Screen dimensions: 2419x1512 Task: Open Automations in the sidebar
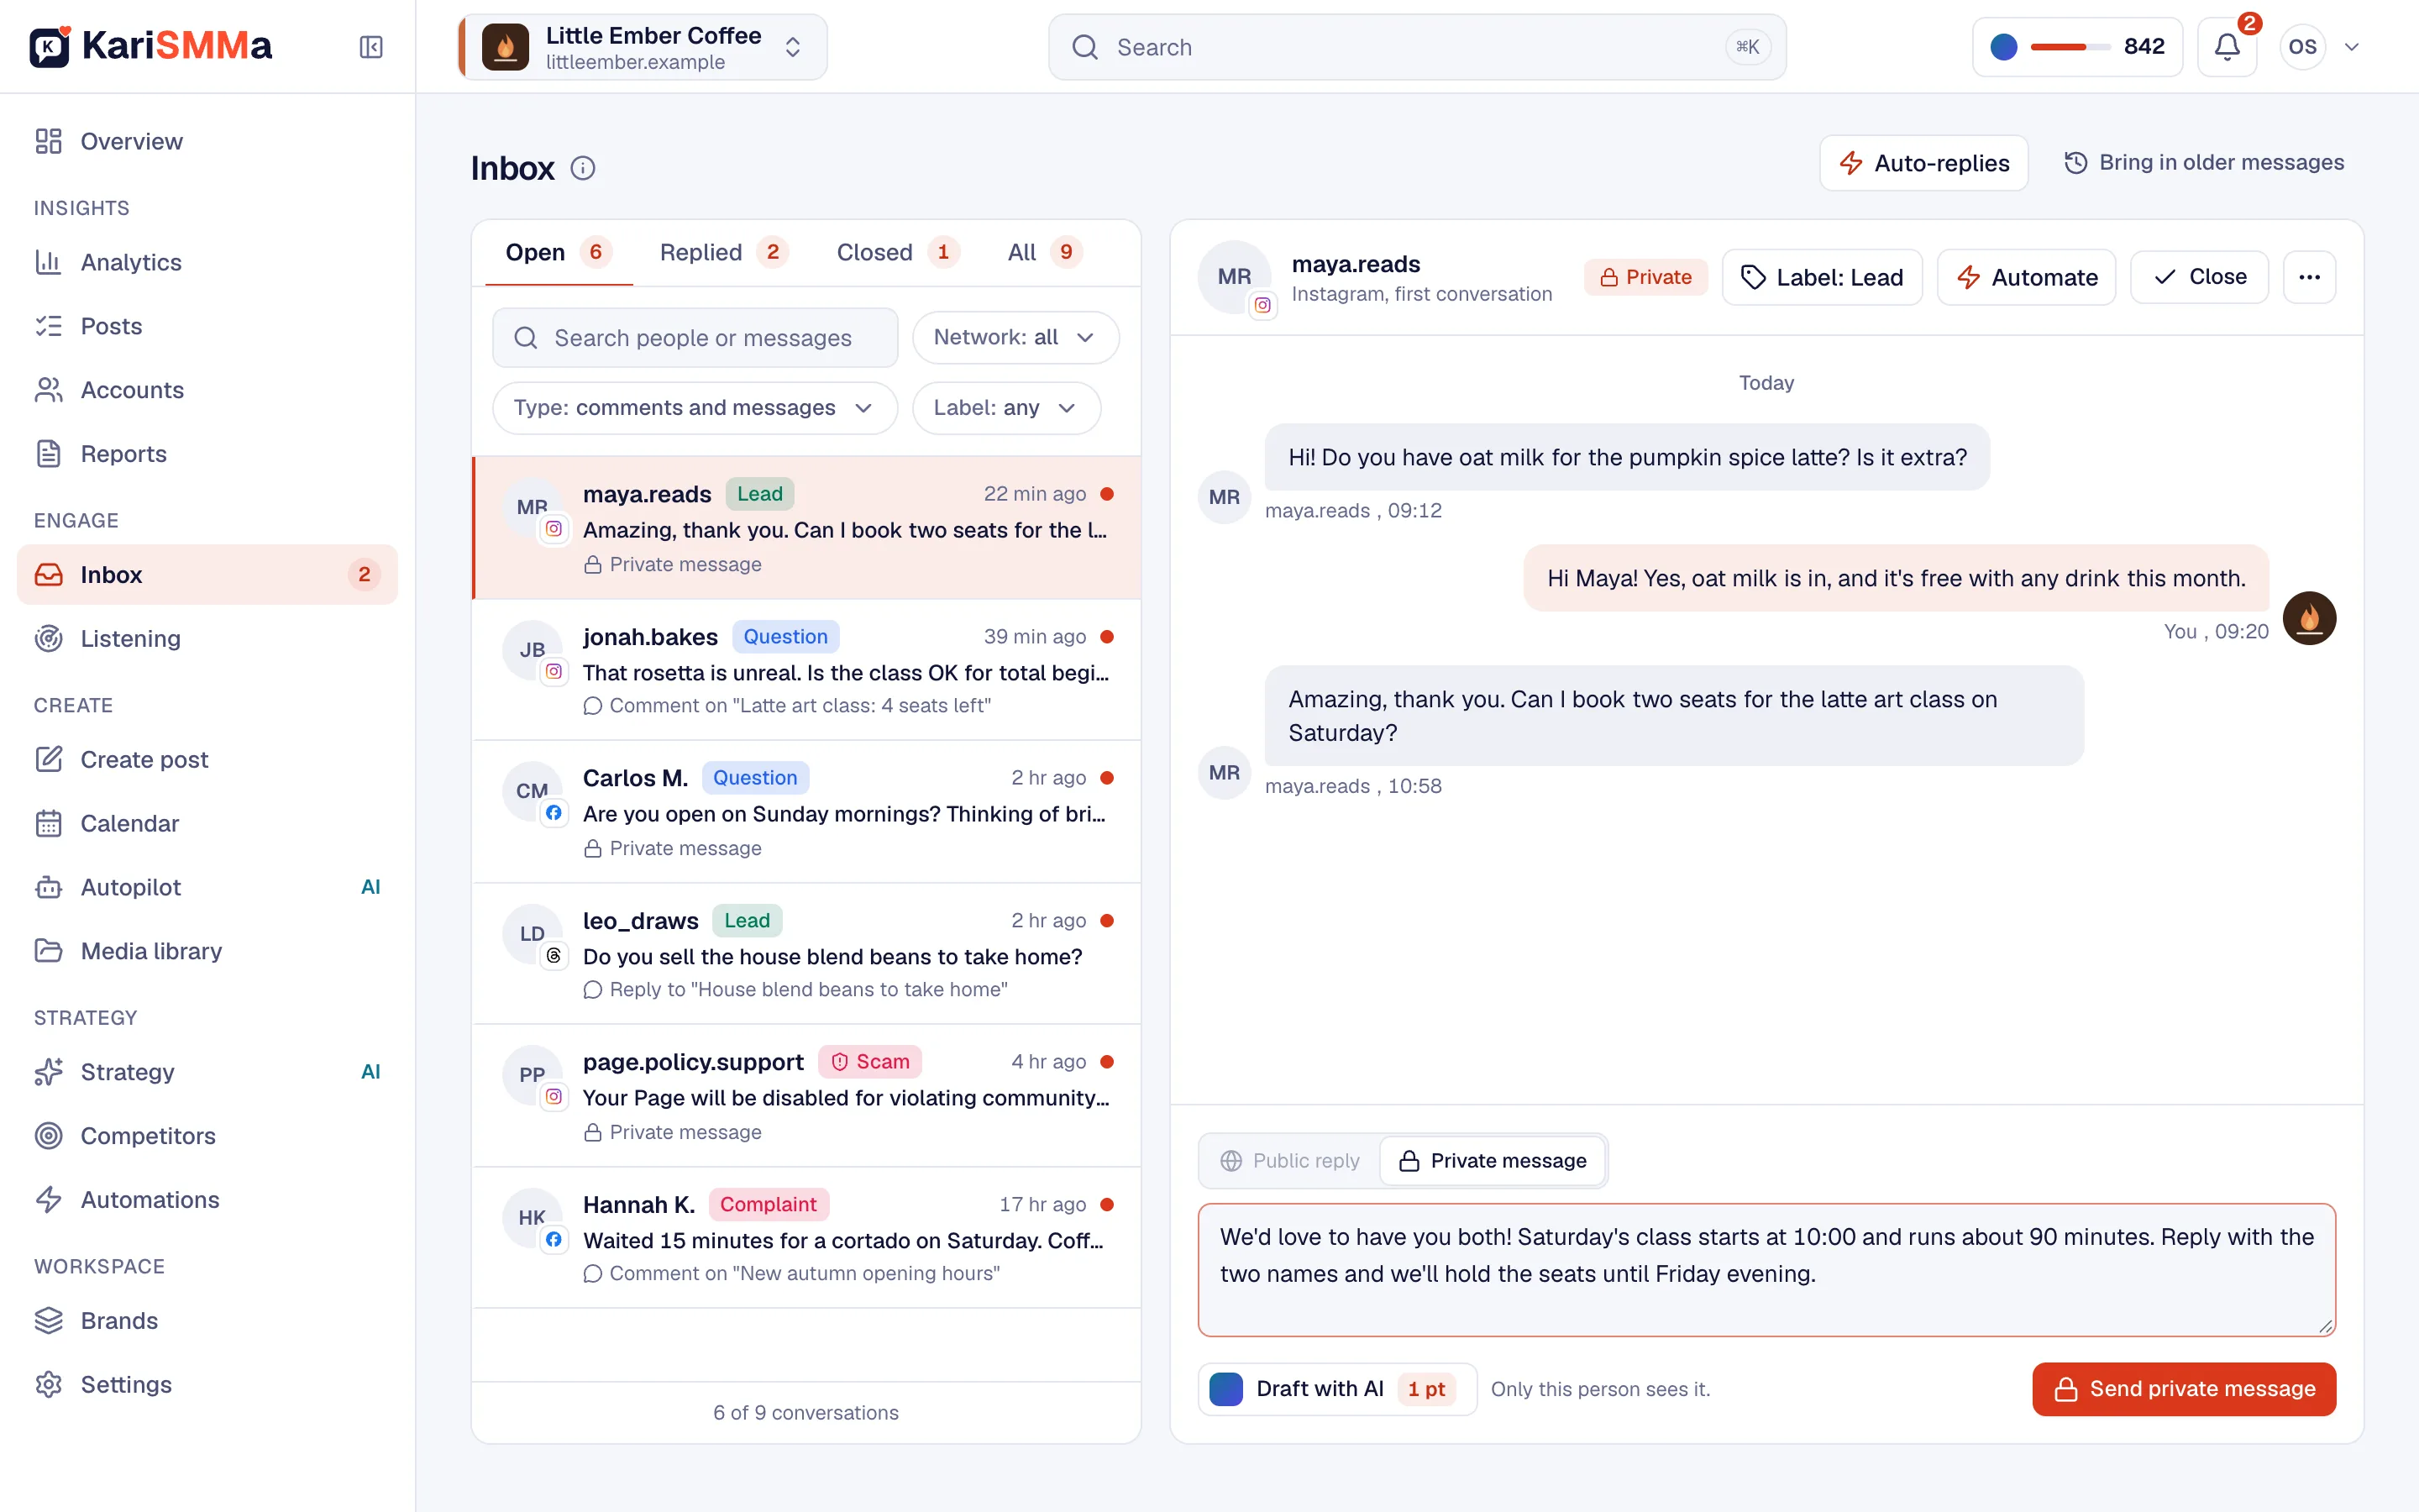(x=207, y=1200)
